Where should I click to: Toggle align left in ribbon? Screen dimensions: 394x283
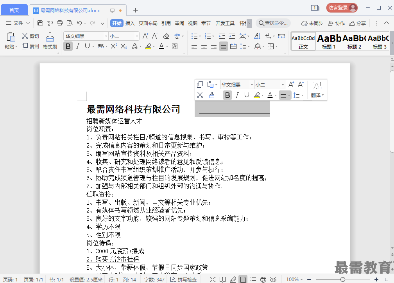(x=194, y=46)
